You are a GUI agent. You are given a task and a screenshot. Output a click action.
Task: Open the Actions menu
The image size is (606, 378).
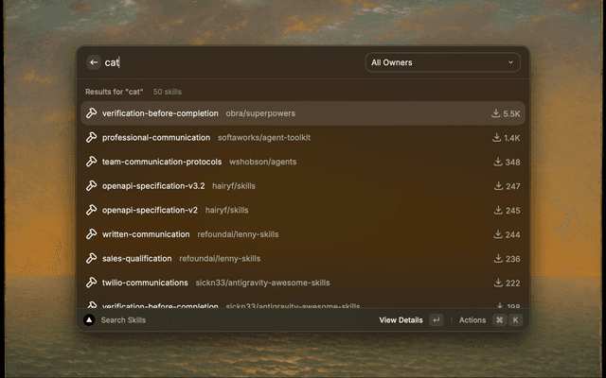pos(472,320)
